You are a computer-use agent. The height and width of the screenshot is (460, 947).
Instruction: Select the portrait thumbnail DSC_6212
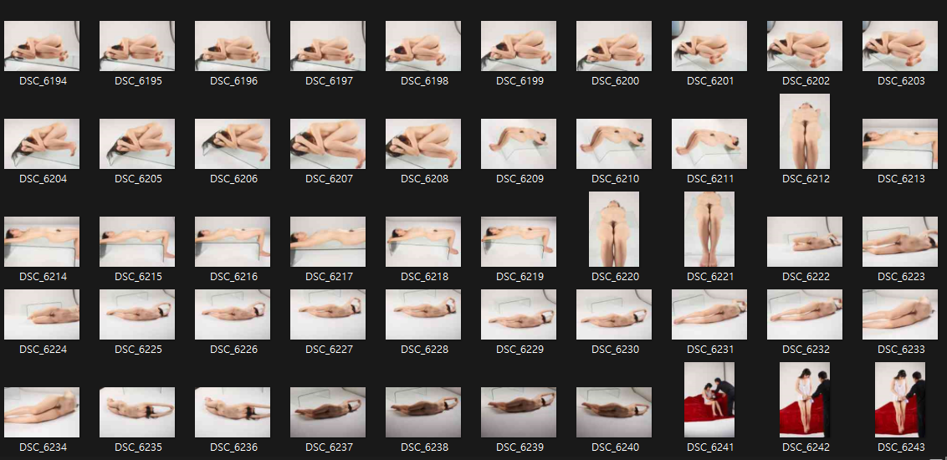pyautogui.click(x=805, y=131)
